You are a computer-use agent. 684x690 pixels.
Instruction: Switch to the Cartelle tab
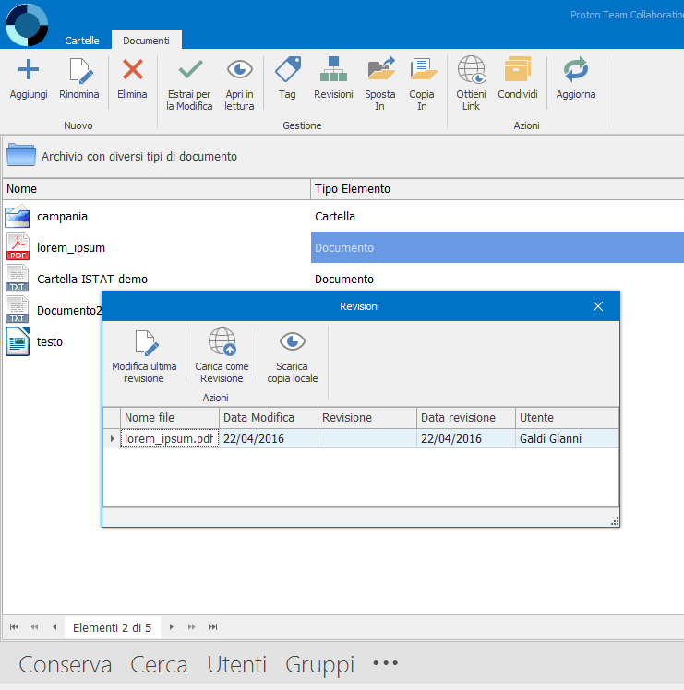(x=82, y=41)
